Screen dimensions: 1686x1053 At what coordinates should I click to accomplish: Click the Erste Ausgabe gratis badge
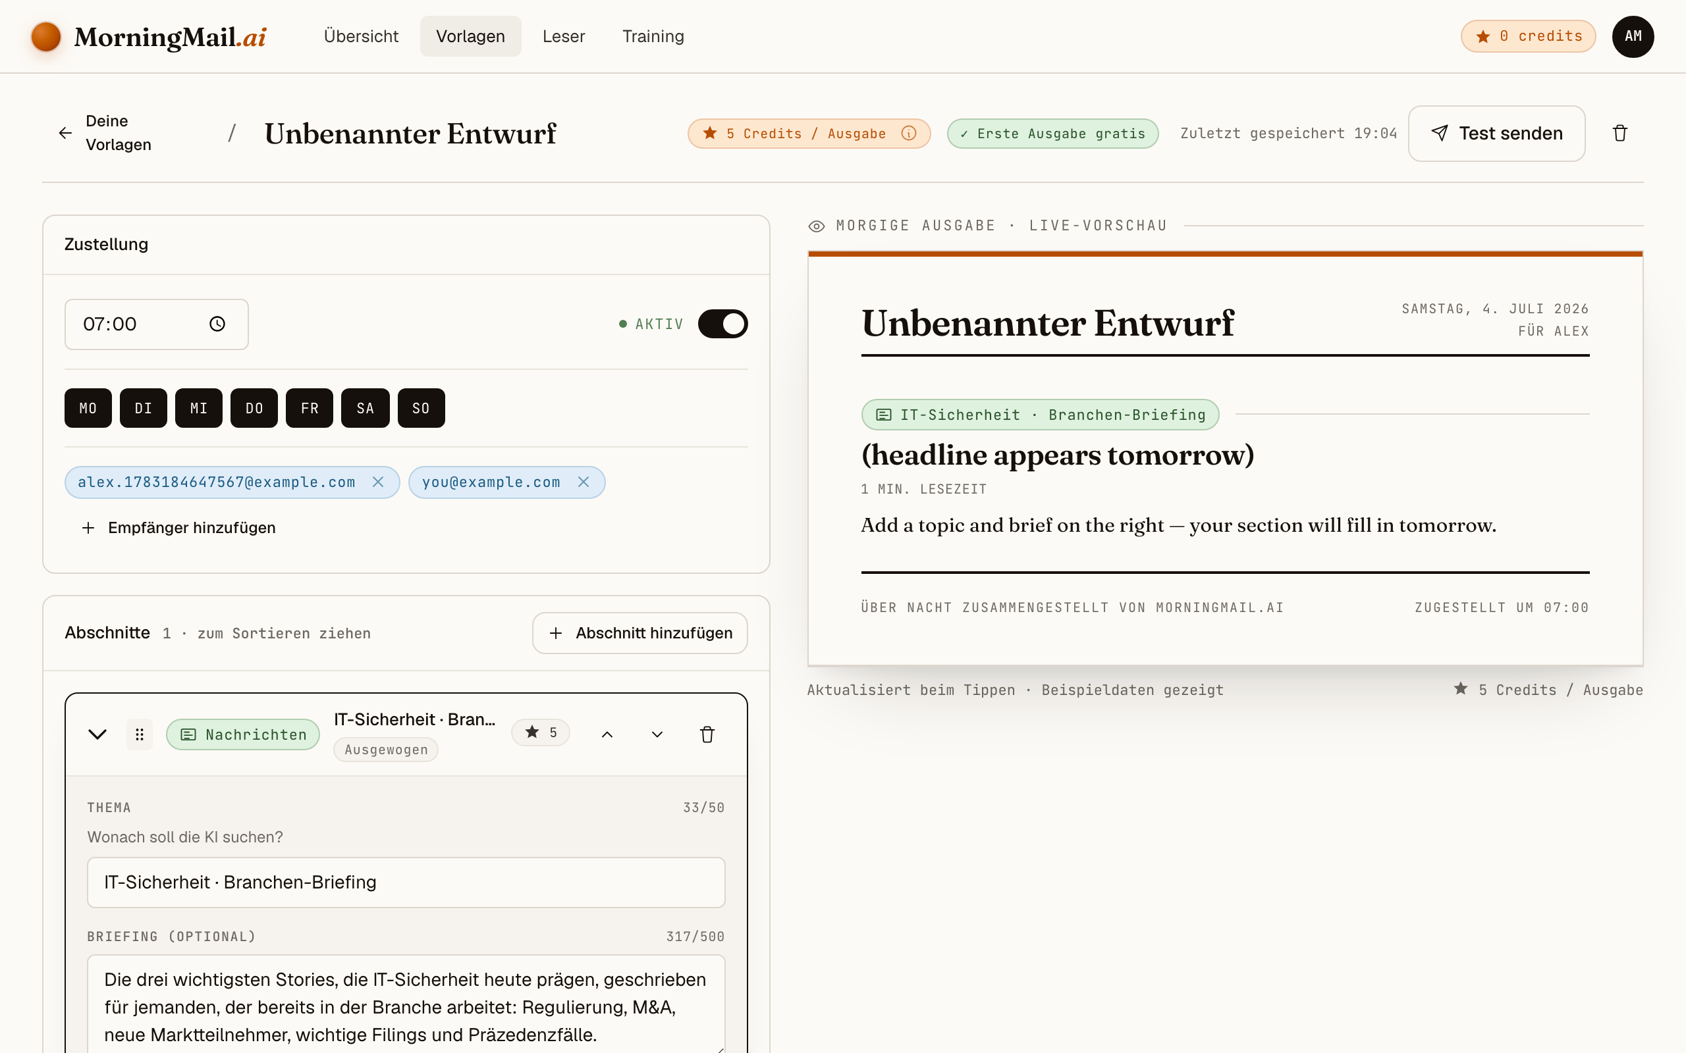pos(1052,133)
